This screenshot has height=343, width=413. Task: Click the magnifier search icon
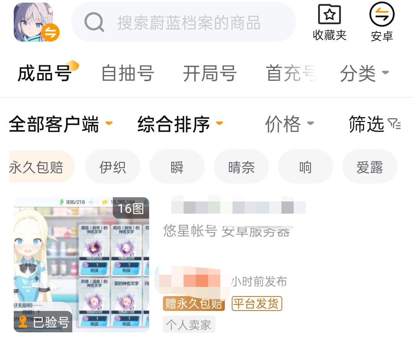tap(94, 22)
